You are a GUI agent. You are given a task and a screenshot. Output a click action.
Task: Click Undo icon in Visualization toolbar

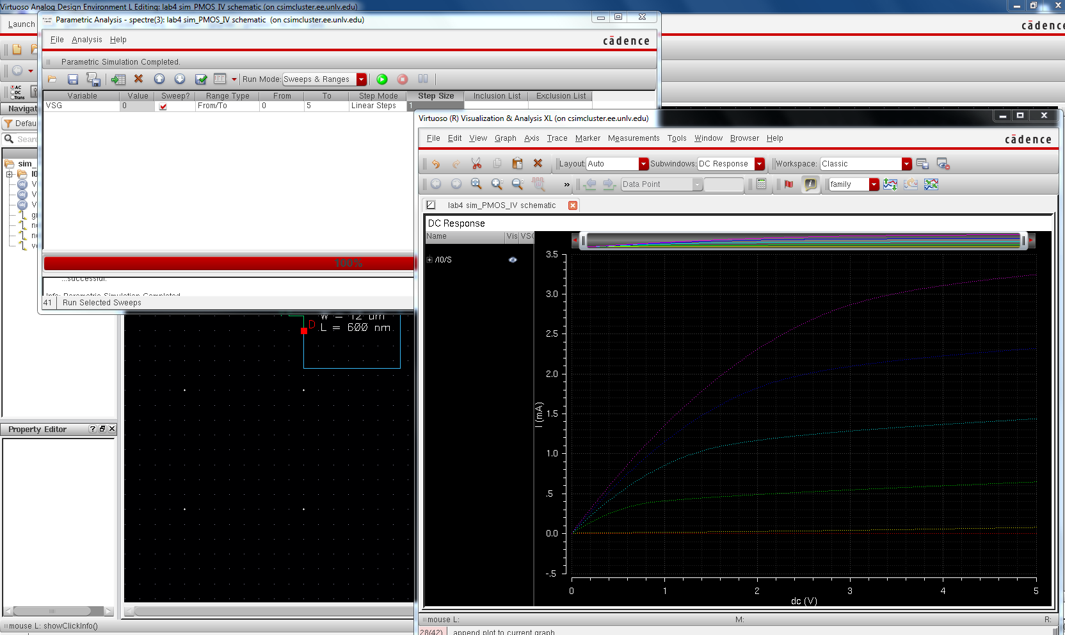point(436,164)
